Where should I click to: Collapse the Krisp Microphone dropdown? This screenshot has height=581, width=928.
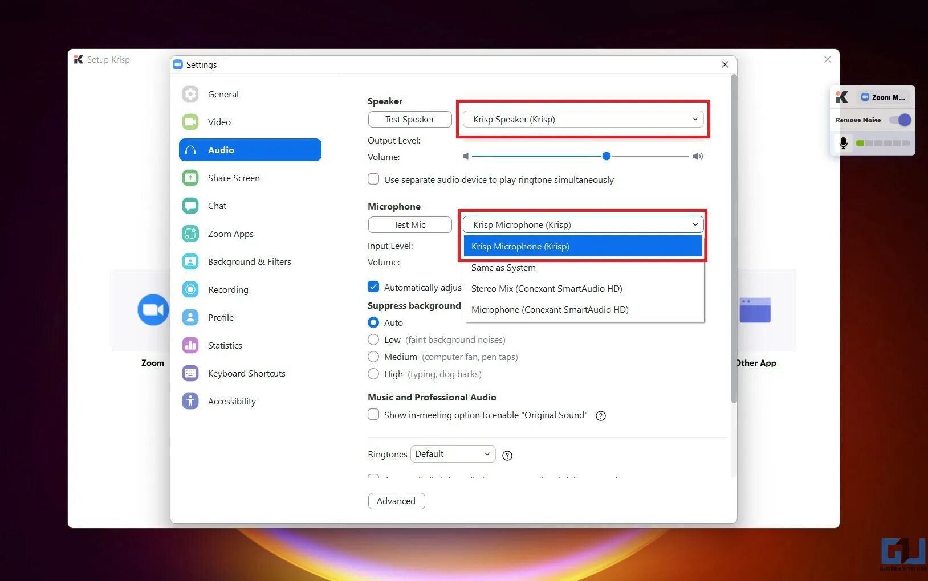583,224
